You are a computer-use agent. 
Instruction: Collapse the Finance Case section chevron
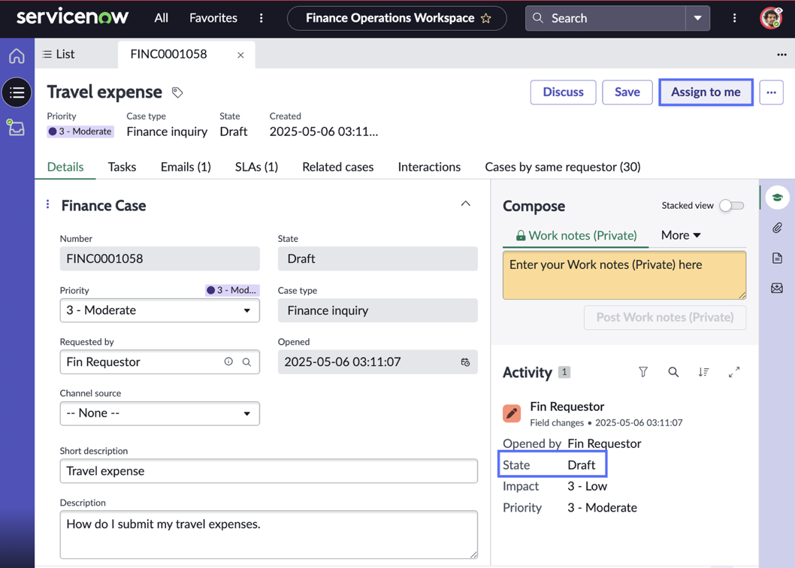[465, 204]
